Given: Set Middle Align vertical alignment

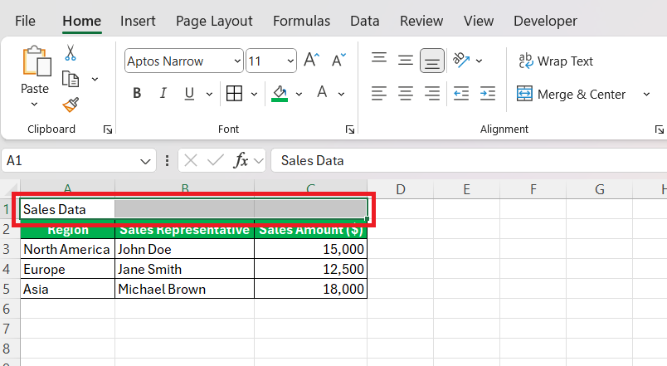Looking at the screenshot, I should tap(406, 61).
